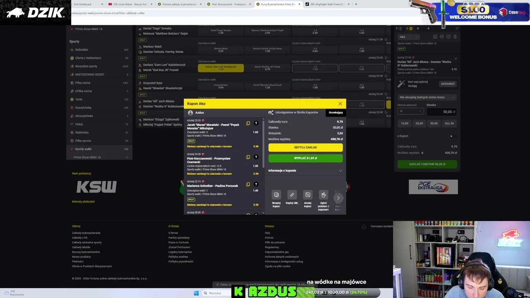Open help for Schreiber - Porzucek bet

click(x=256, y=184)
